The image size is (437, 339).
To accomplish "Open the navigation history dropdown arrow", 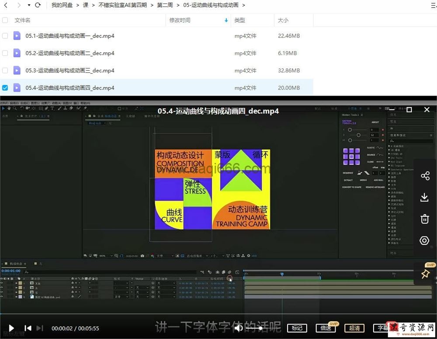I will (29, 5).
